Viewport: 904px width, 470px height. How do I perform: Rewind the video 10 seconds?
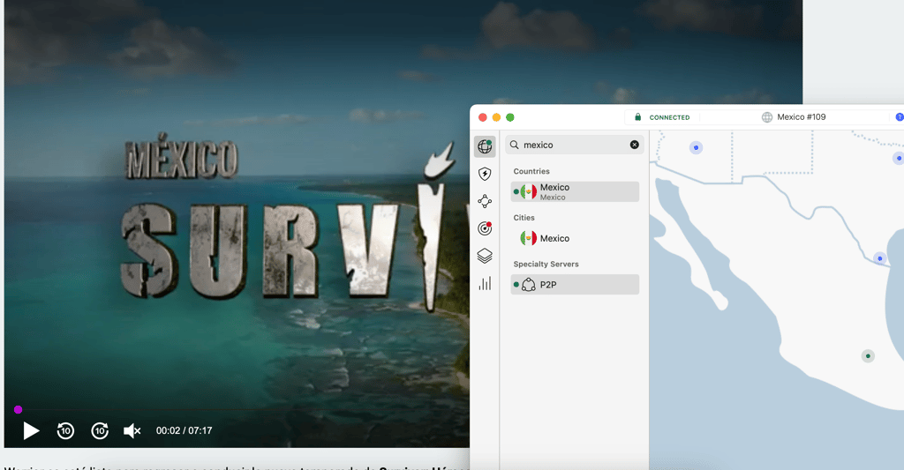tap(65, 430)
